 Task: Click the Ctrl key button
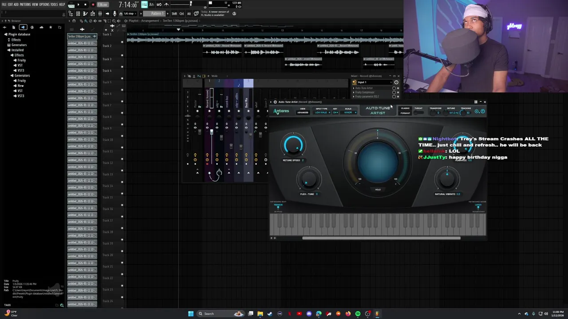point(181,14)
